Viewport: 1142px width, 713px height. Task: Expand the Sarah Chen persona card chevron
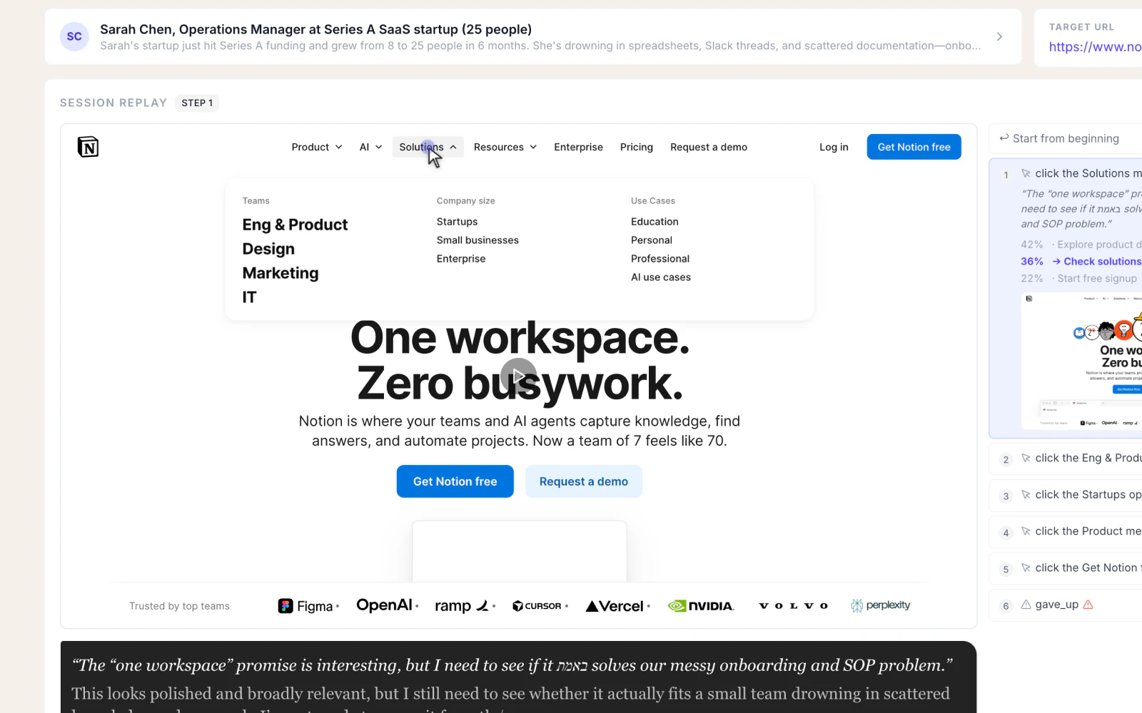tap(999, 36)
